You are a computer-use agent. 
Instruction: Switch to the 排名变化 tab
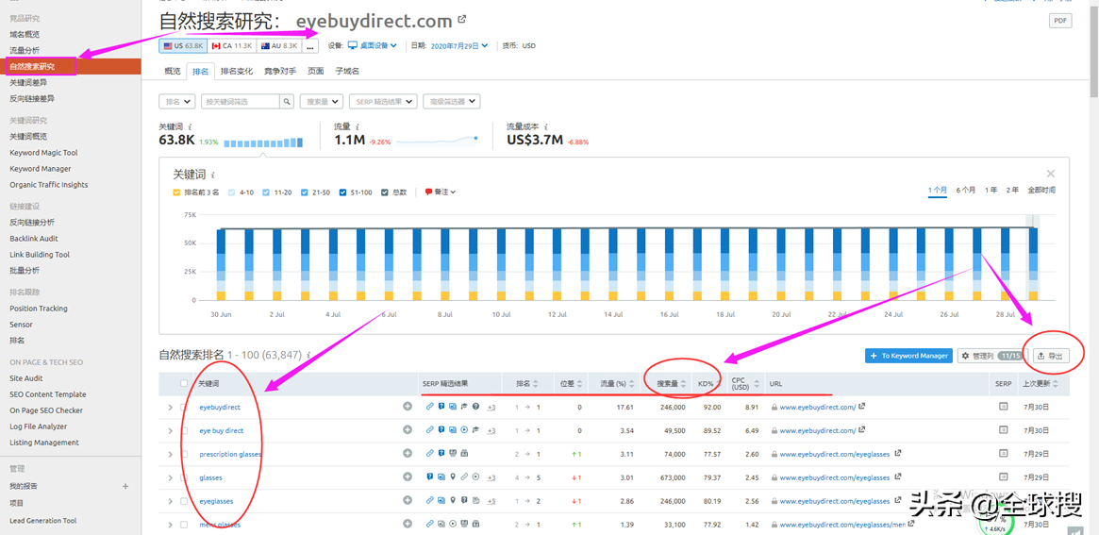pos(237,71)
